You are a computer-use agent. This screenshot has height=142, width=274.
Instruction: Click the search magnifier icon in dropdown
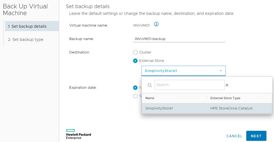coord(150,85)
